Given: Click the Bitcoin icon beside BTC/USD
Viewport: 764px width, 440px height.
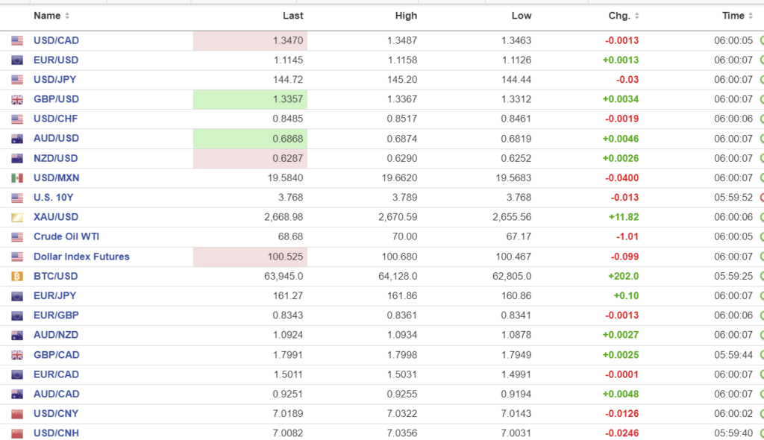Looking at the screenshot, I should pos(16,277).
